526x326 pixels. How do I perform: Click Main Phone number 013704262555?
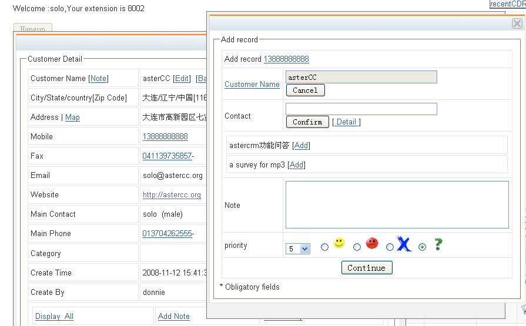pos(167,233)
